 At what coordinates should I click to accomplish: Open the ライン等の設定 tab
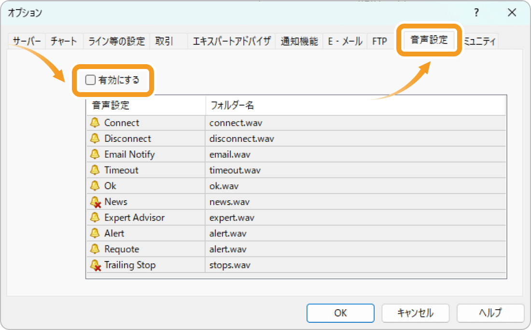coord(116,41)
